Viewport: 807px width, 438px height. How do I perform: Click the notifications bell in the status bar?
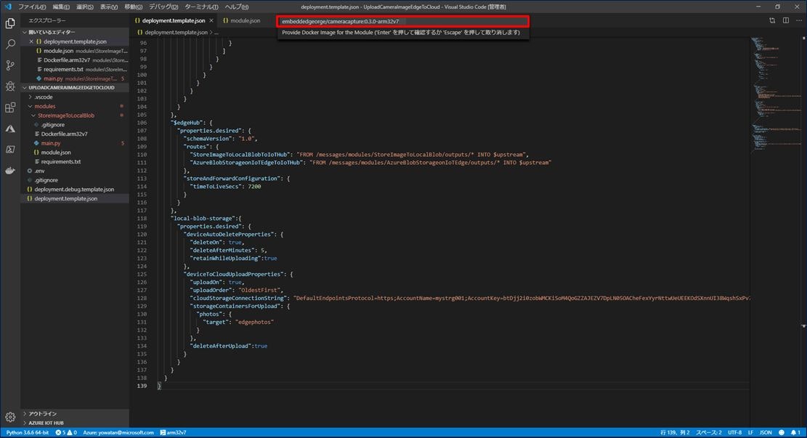(794, 432)
